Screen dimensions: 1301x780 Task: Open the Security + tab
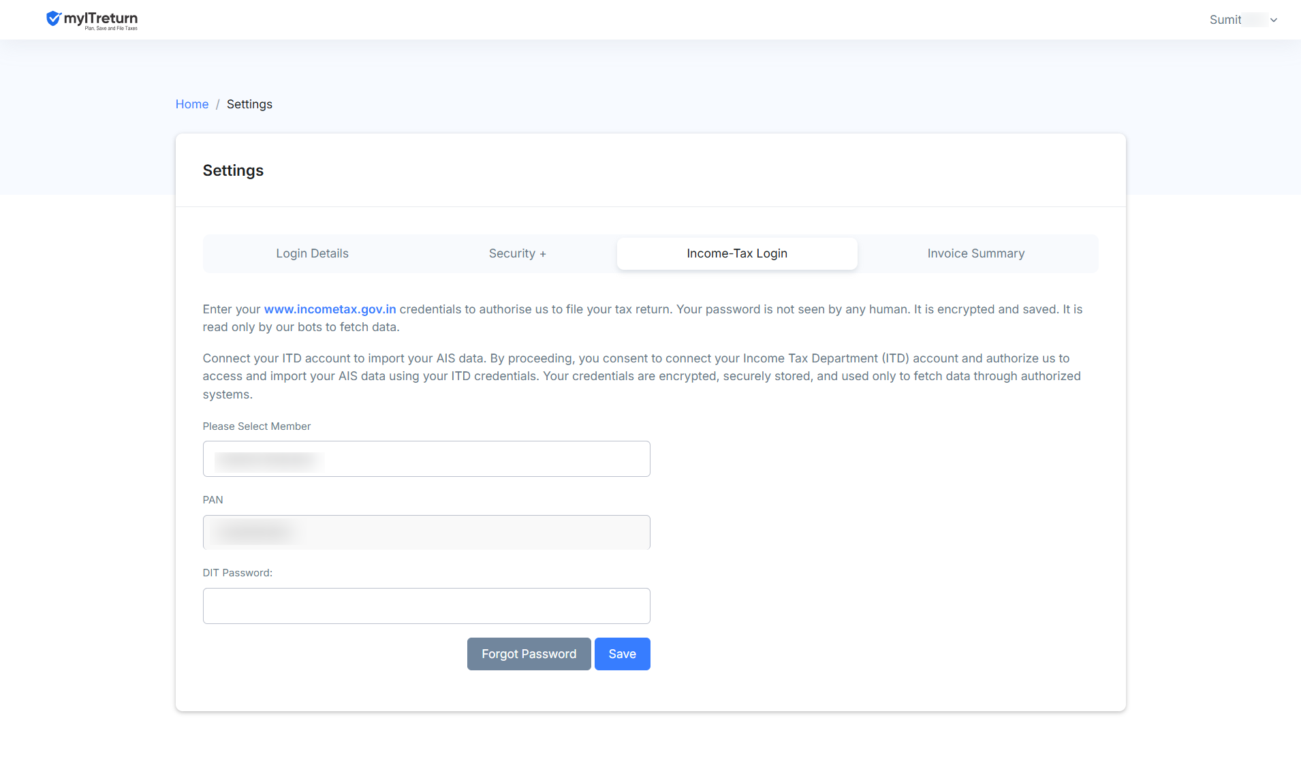[518, 253]
